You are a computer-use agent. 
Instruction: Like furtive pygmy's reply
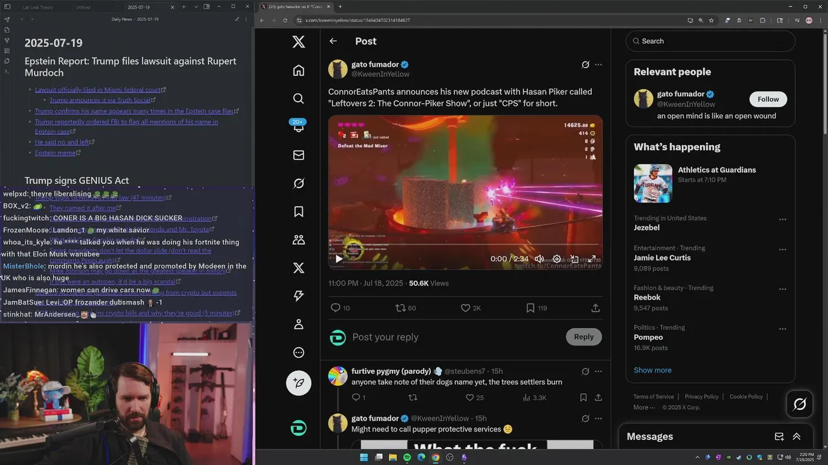475,398
